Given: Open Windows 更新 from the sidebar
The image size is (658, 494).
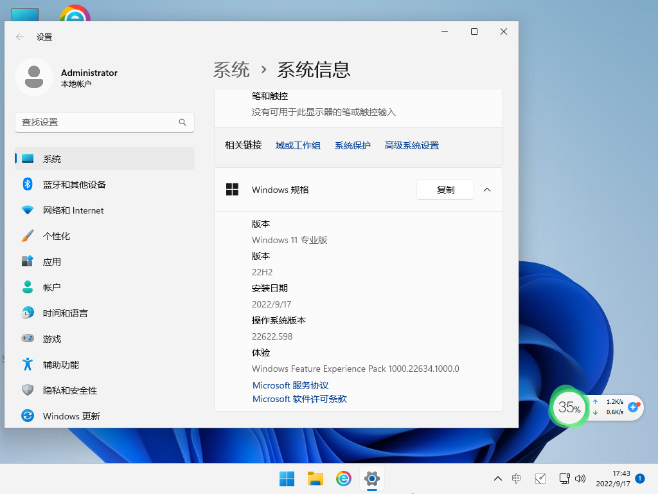Looking at the screenshot, I should (x=27, y=416).
